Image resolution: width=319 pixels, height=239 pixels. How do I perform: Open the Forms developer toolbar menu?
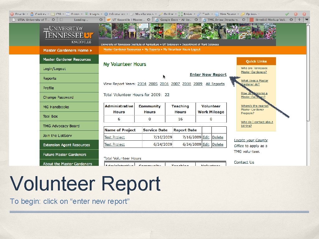point(74,14)
